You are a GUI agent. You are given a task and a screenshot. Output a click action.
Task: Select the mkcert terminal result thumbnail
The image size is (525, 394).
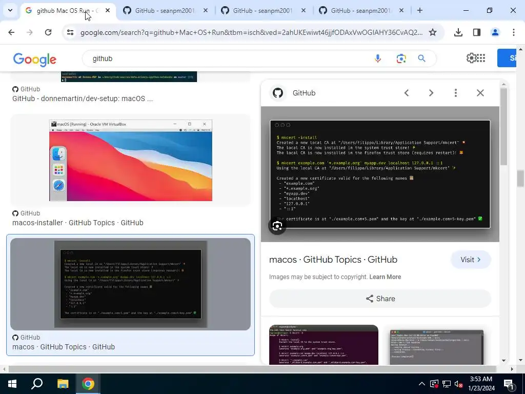(131, 284)
